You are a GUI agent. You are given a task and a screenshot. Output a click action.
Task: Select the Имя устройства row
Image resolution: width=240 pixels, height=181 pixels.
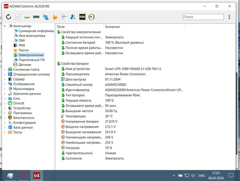(x=111, y=69)
